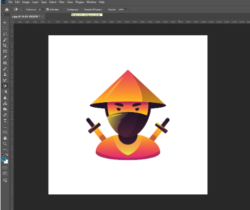
Task: Open the Help menu
Action: click(x=102, y=2)
